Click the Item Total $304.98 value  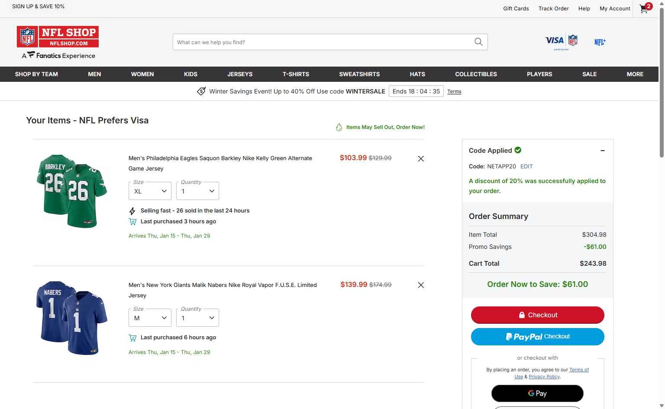pyautogui.click(x=594, y=235)
